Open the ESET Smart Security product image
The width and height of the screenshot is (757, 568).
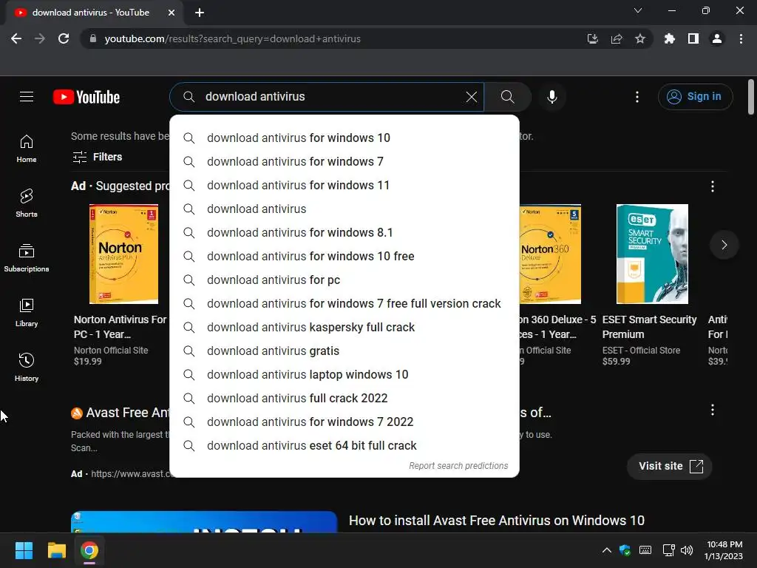pyautogui.click(x=652, y=254)
